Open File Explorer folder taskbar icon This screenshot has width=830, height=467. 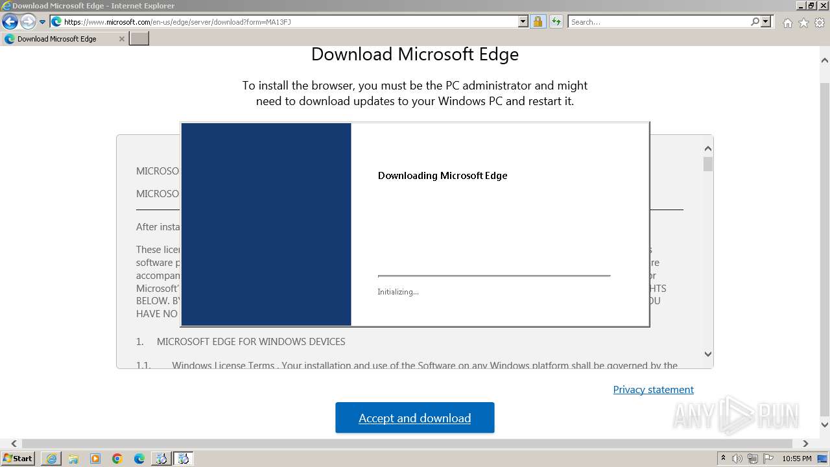(x=73, y=459)
